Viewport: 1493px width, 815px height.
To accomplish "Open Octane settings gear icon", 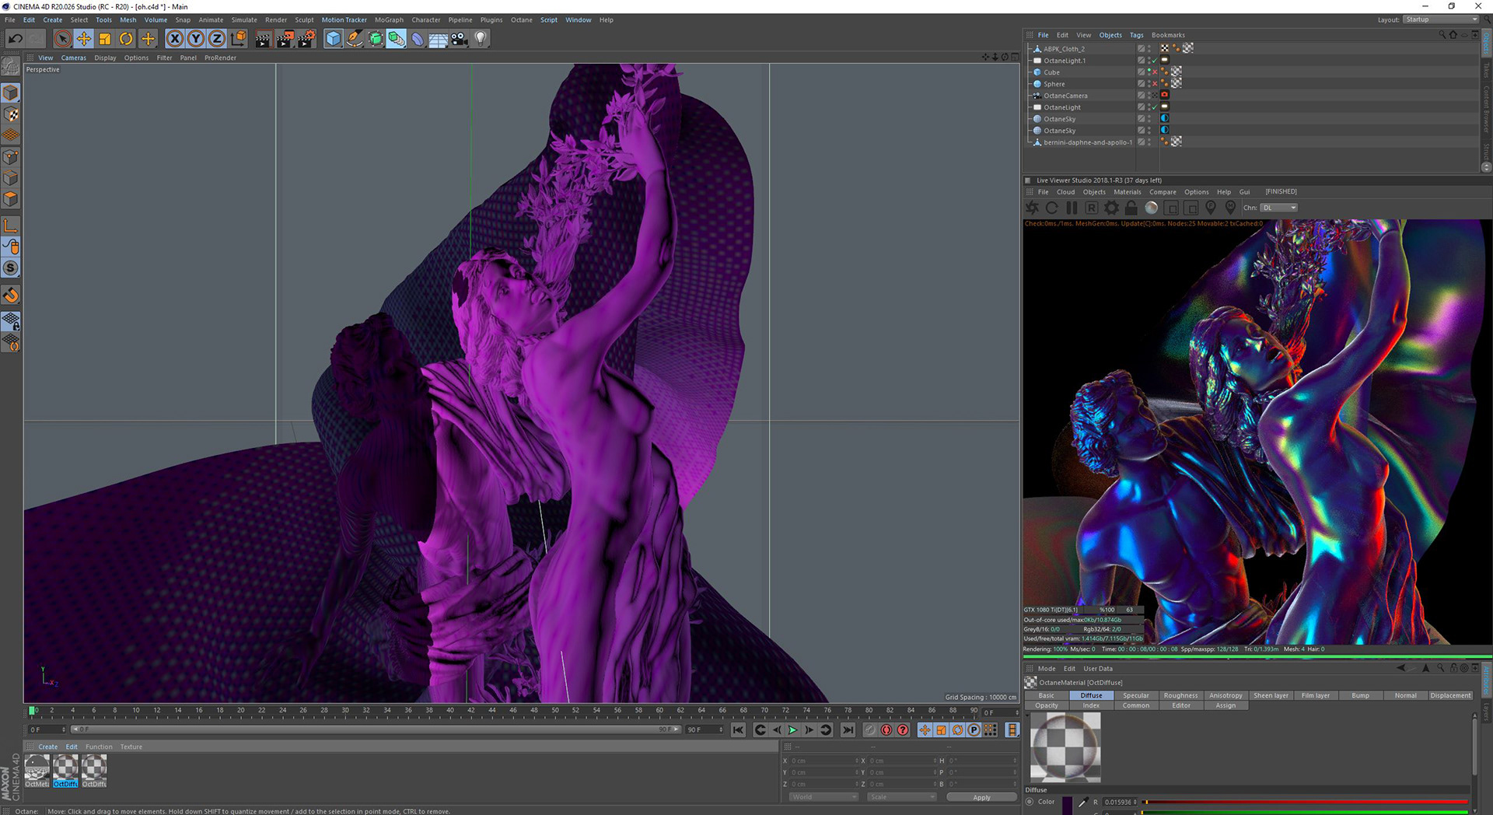I will tap(1112, 208).
